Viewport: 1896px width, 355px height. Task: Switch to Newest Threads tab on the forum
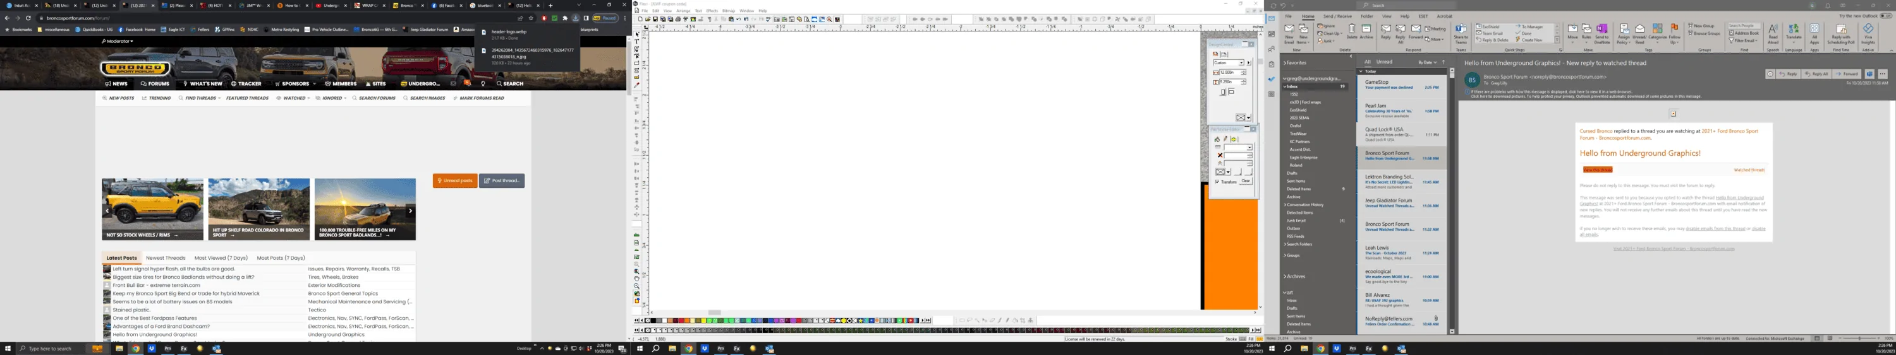click(x=166, y=258)
